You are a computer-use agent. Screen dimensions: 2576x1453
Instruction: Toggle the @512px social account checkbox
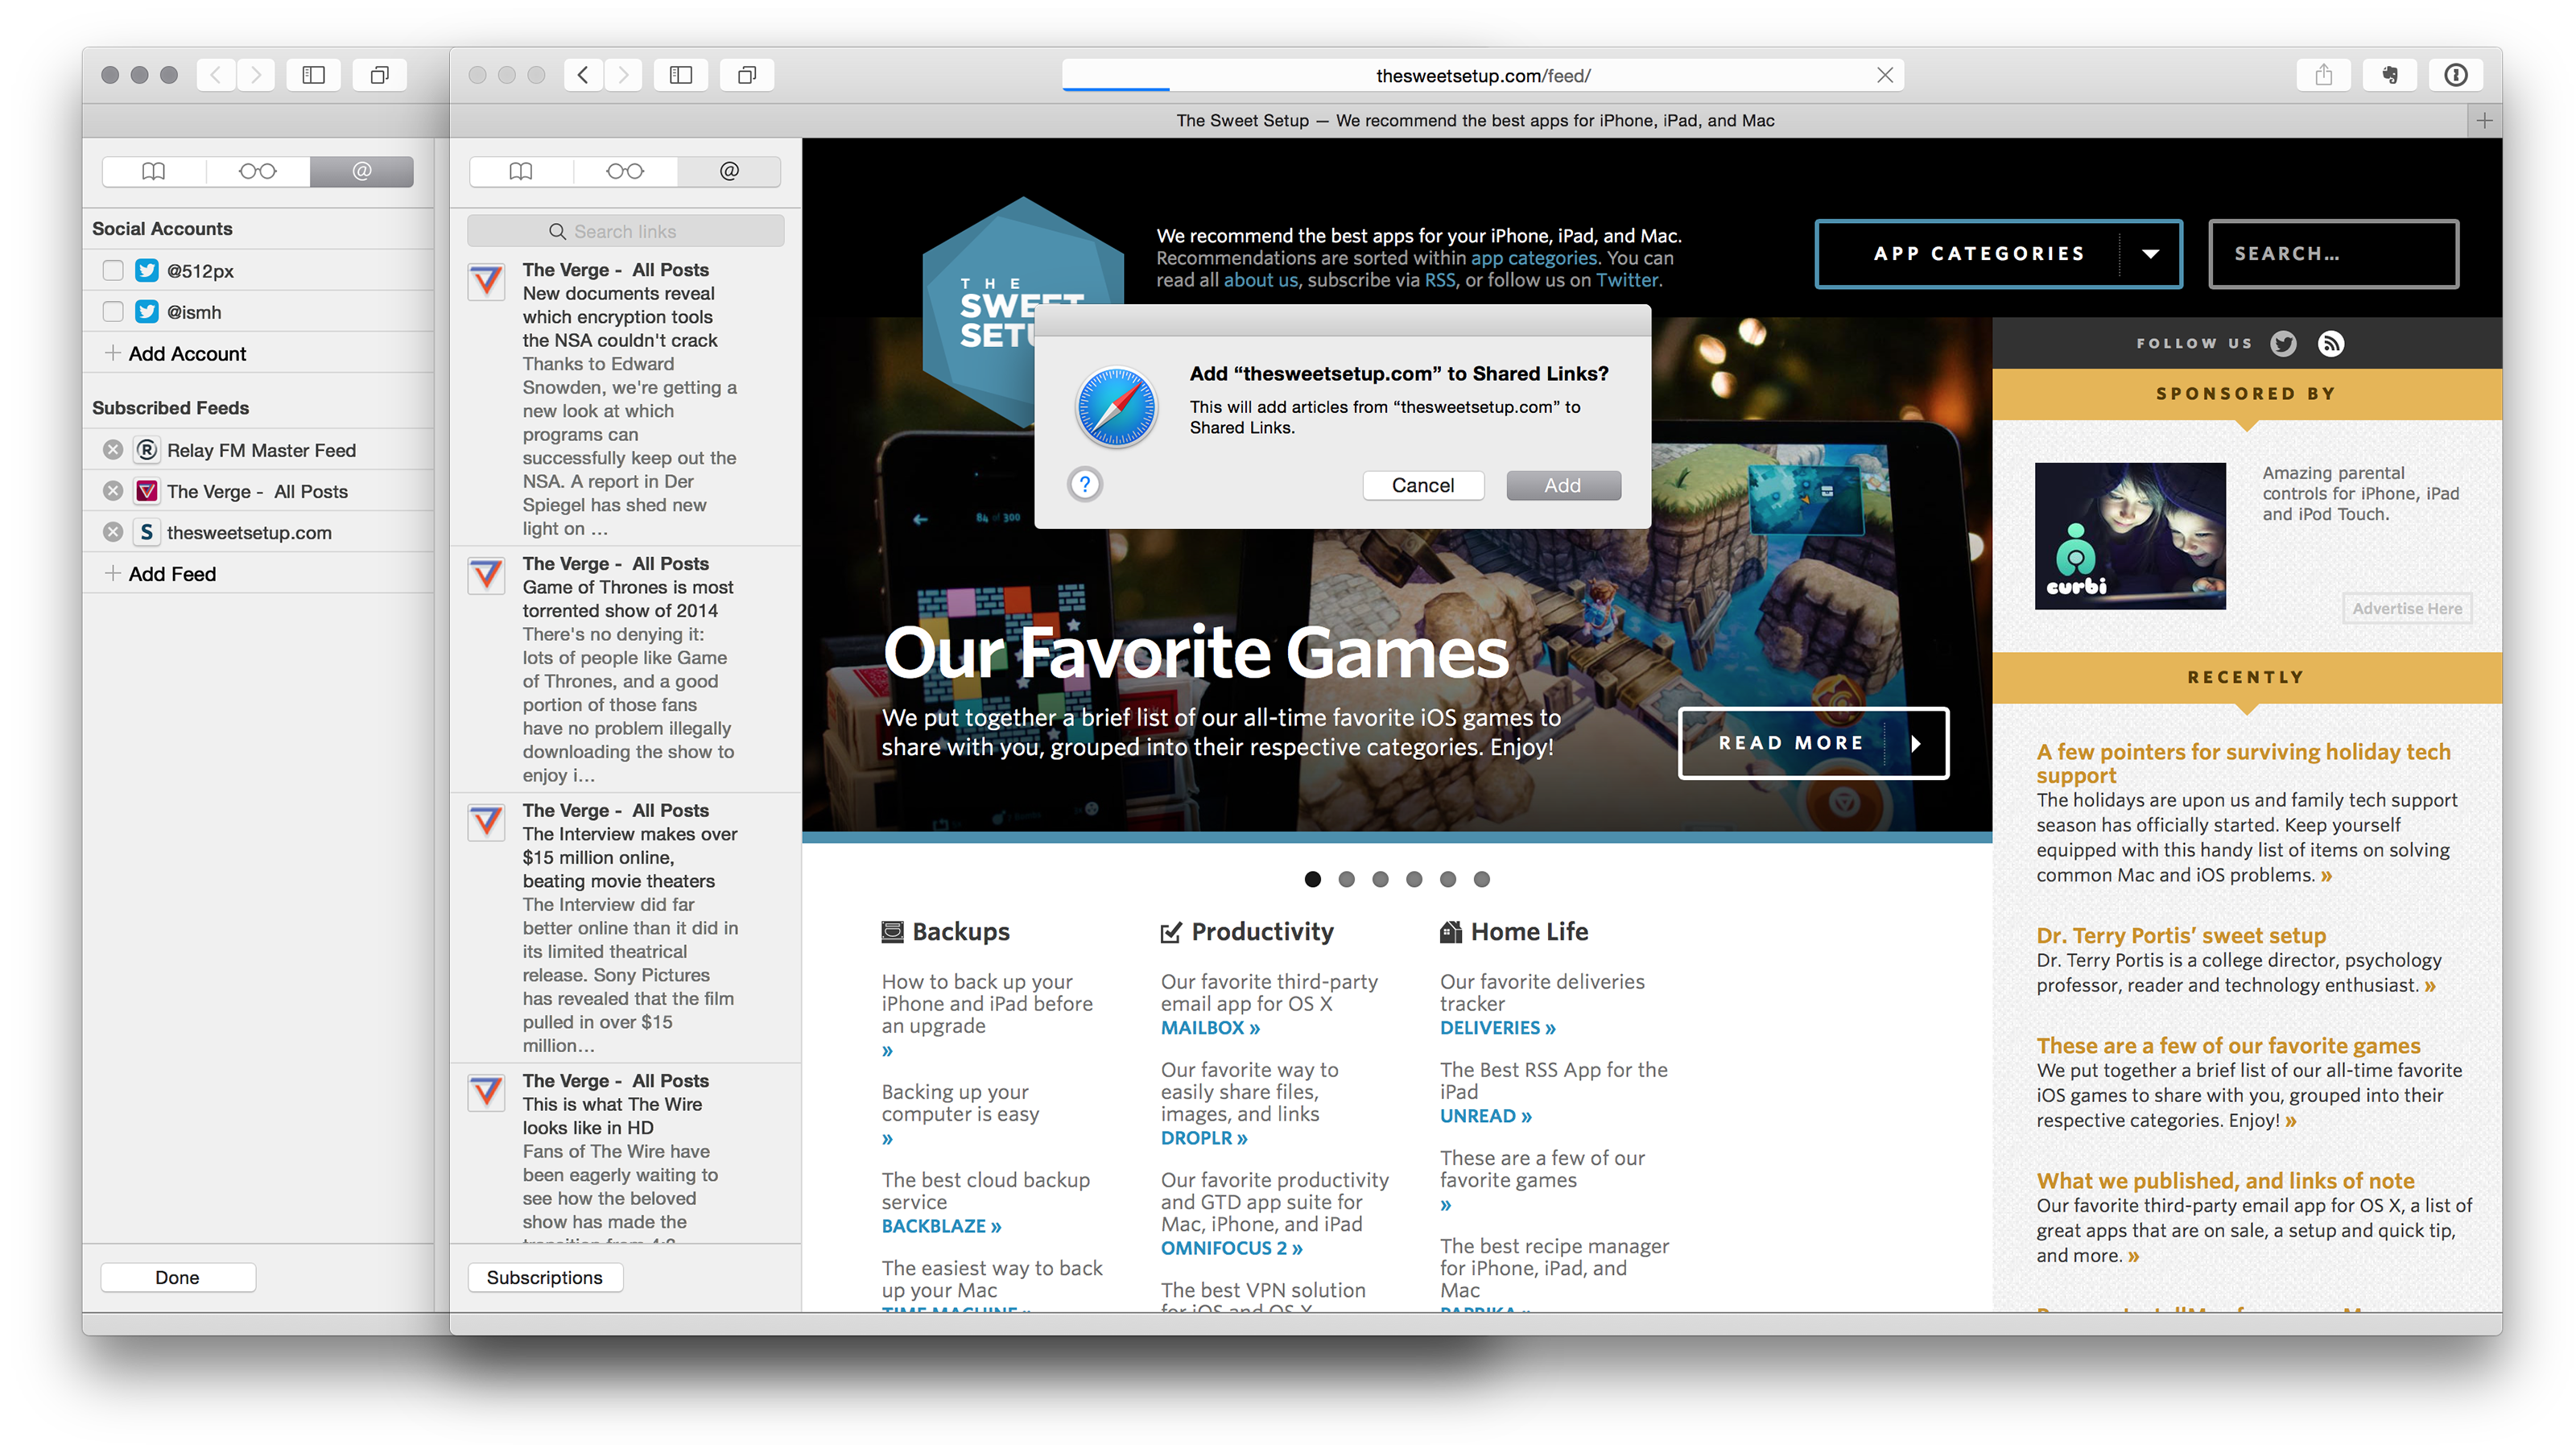click(x=109, y=269)
